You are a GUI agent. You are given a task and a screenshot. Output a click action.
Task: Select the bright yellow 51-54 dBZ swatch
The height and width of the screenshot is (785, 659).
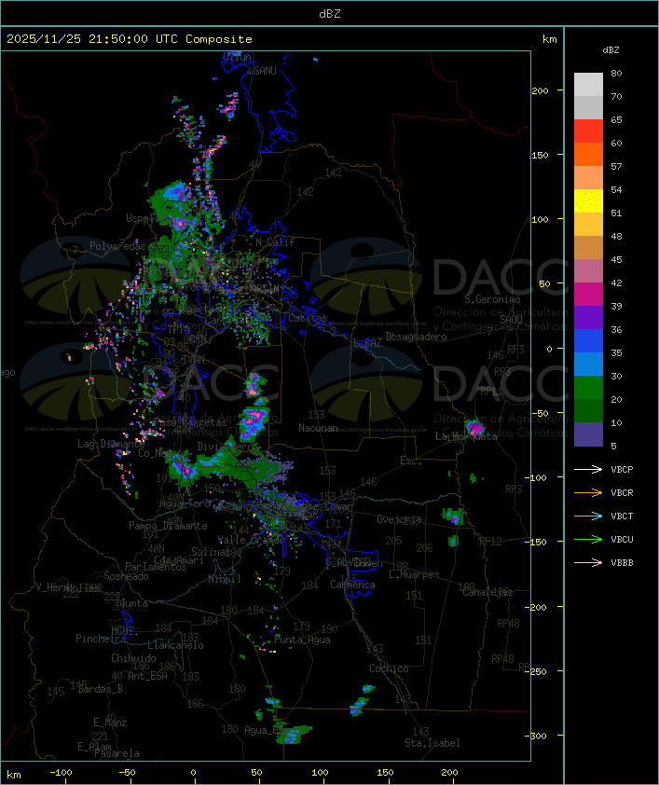click(588, 201)
